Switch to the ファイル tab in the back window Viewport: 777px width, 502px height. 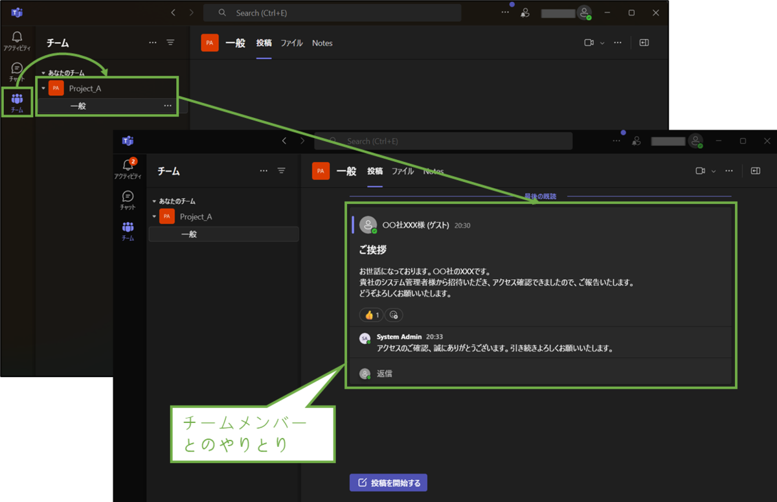pos(291,43)
